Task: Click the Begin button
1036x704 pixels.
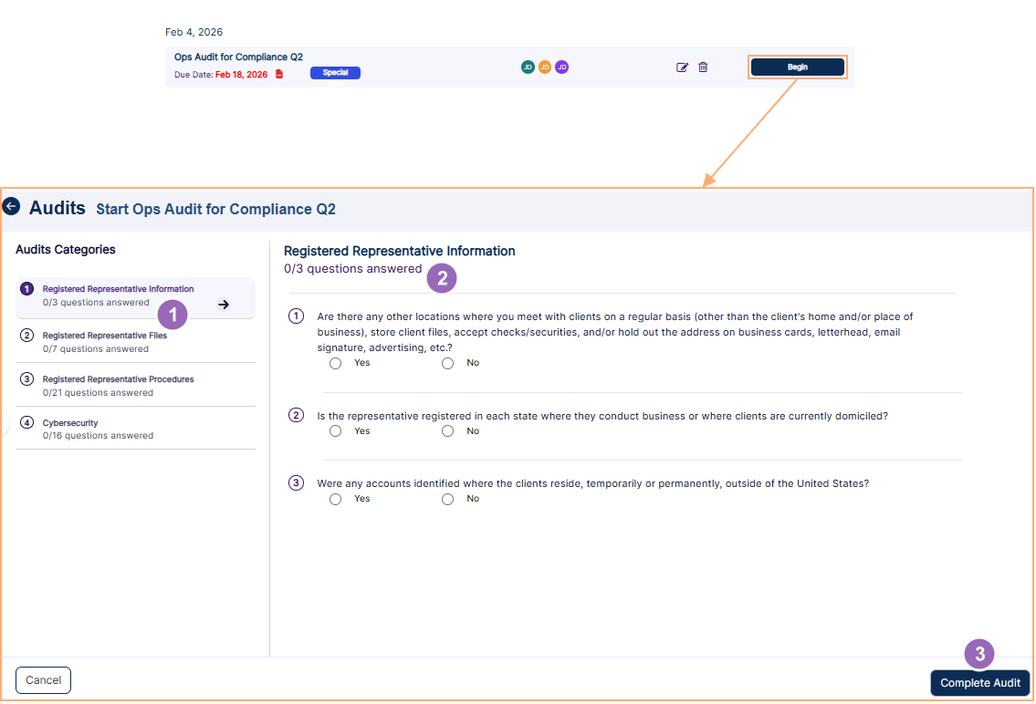Action: tap(796, 67)
